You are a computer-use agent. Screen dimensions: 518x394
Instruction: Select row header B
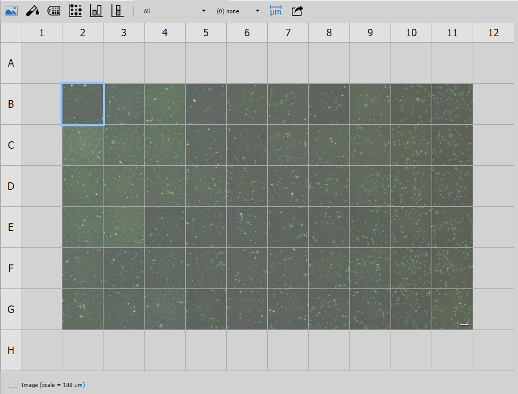click(11, 104)
